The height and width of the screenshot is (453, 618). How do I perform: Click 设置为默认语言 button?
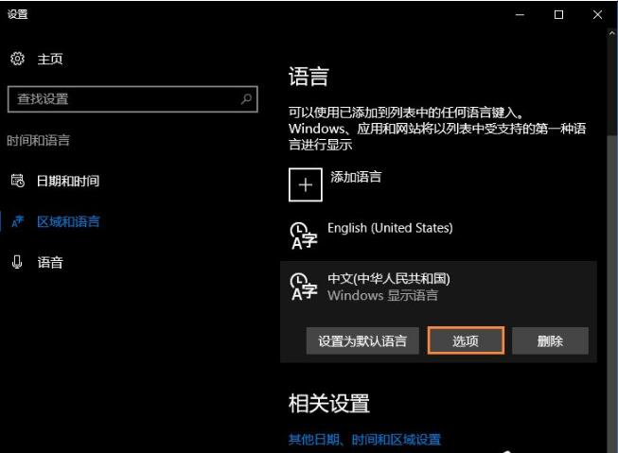[x=362, y=340]
